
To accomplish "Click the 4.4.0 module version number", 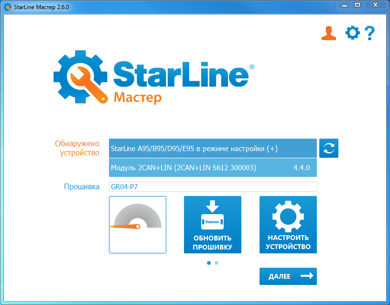I will point(302,168).
